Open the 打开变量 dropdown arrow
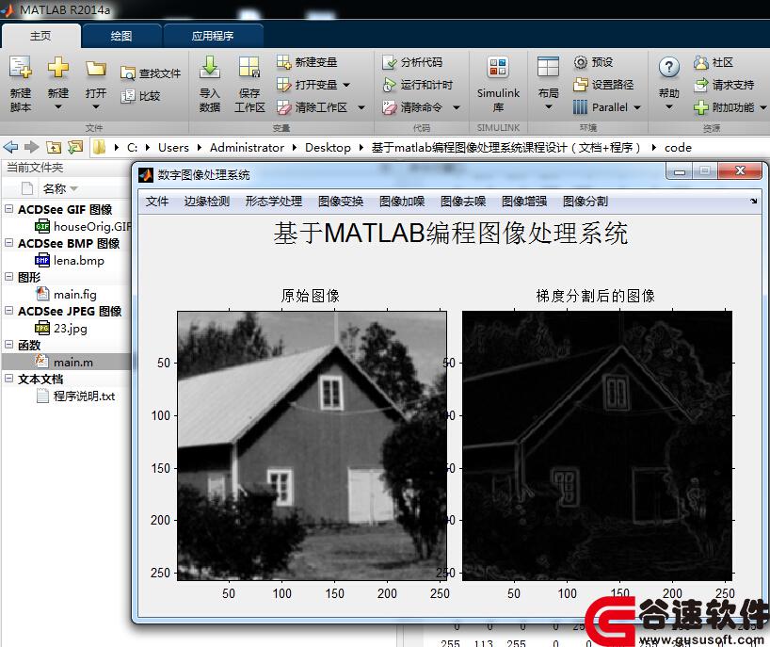 [x=346, y=85]
